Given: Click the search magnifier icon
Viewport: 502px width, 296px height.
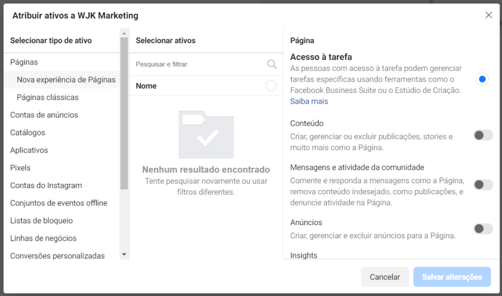Looking at the screenshot, I should pyautogui.click(x=272, y=64).
